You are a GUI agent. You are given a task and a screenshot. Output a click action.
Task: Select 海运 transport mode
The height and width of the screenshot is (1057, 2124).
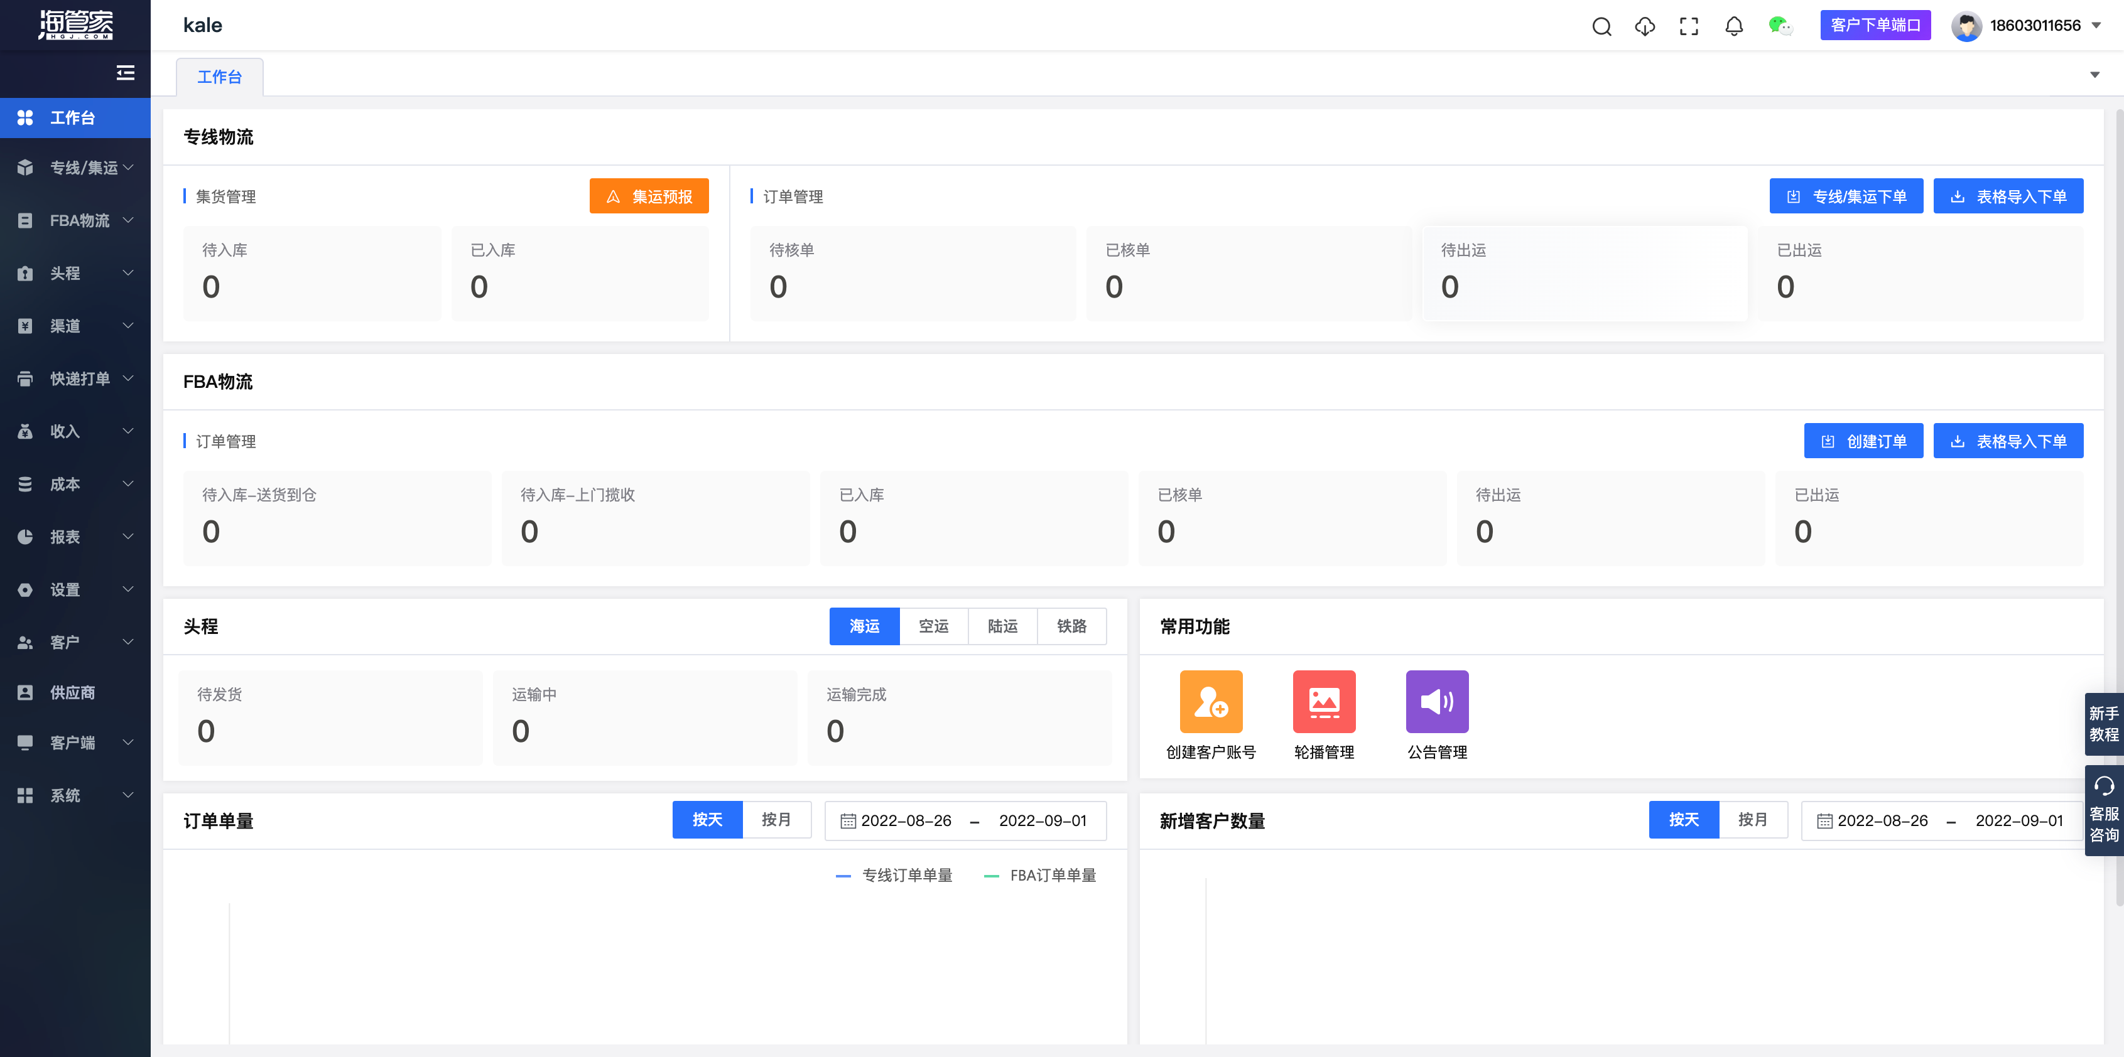pyautogui.click(x=864, y=626)
